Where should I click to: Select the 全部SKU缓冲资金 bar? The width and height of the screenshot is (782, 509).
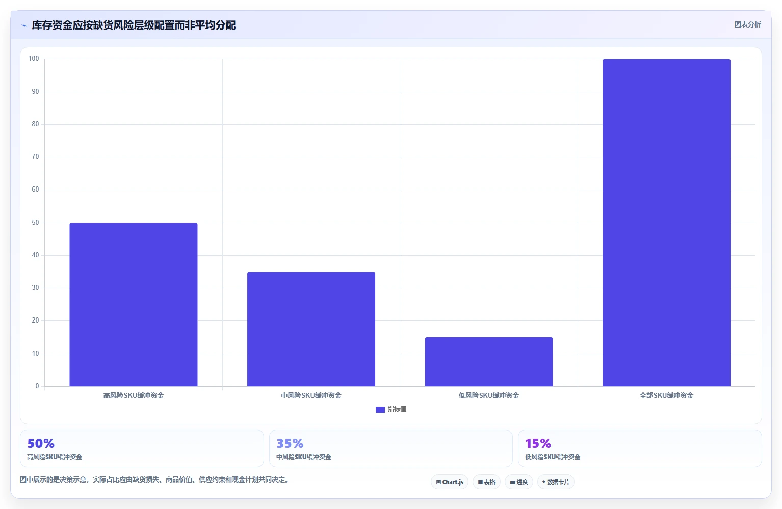tap(666, 223)
